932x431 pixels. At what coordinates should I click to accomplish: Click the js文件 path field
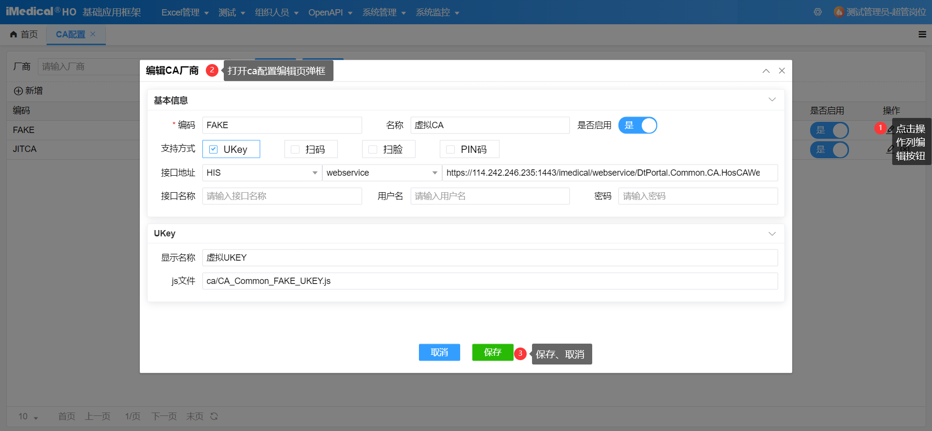pos(490,281)
